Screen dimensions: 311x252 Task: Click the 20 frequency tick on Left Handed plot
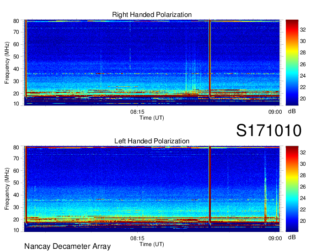[16, 220]
